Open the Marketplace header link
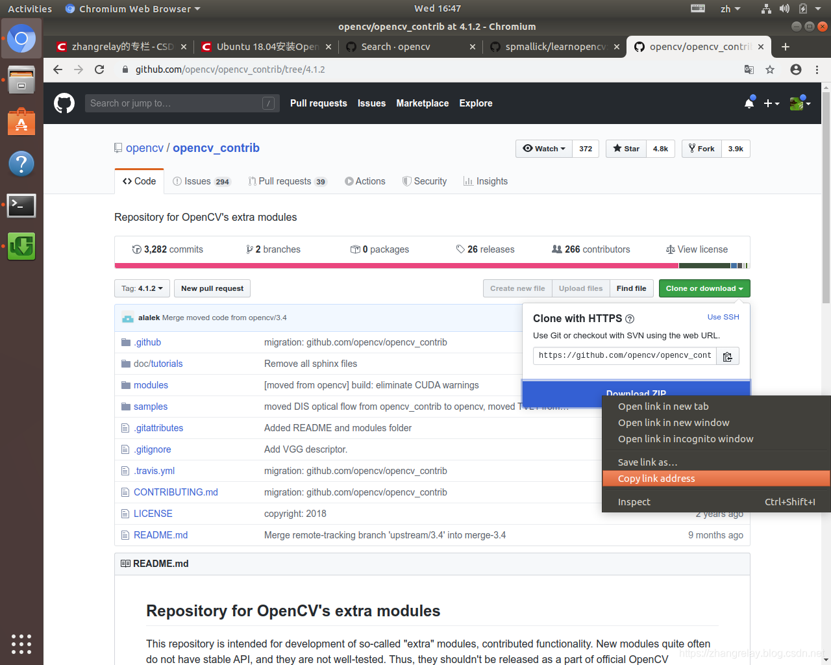Image resolution: width=831 pixels, height=665 pixels. coord(423,103)
